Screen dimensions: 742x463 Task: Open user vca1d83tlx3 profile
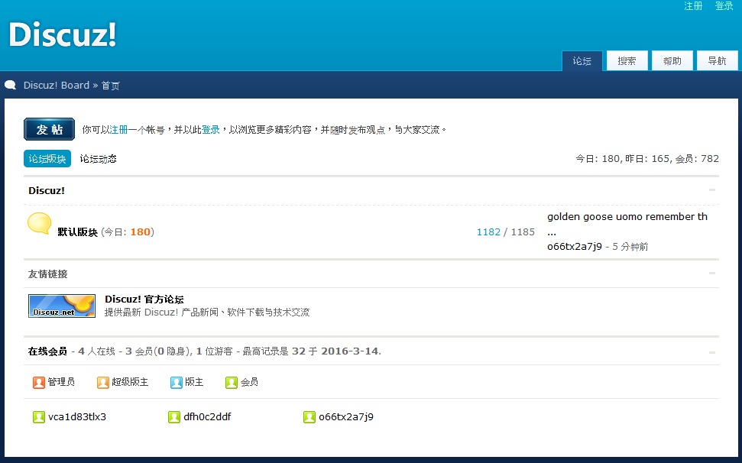[77, 416]
